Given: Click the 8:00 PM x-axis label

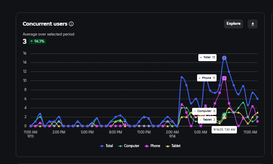Looking at the screenshot, I should (115, 132).
